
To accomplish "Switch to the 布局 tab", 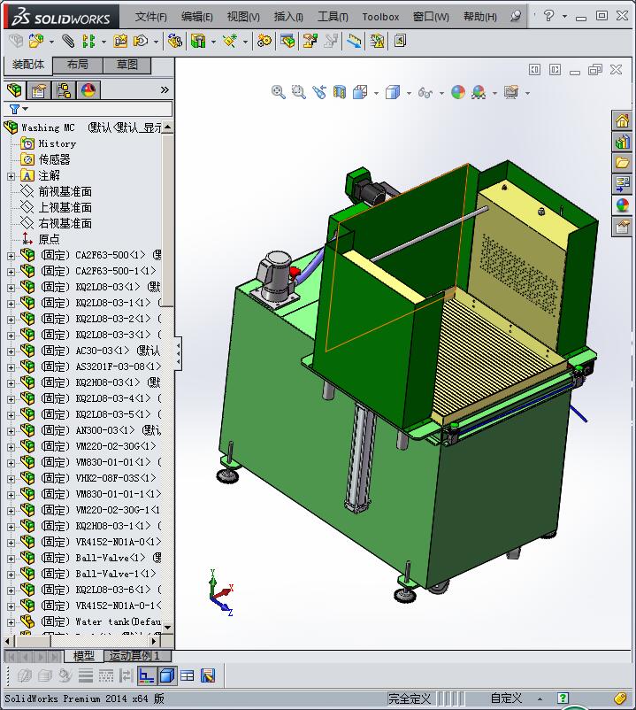I will click(78, 65).
